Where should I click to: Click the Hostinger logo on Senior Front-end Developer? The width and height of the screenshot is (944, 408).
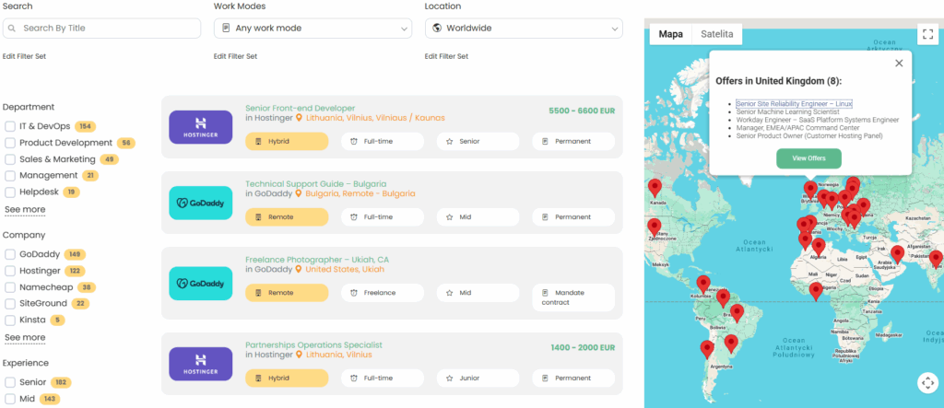click(200, 127)
